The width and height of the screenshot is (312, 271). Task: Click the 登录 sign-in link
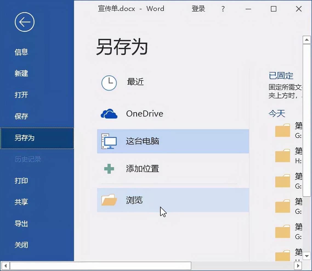tap(198, 9)
